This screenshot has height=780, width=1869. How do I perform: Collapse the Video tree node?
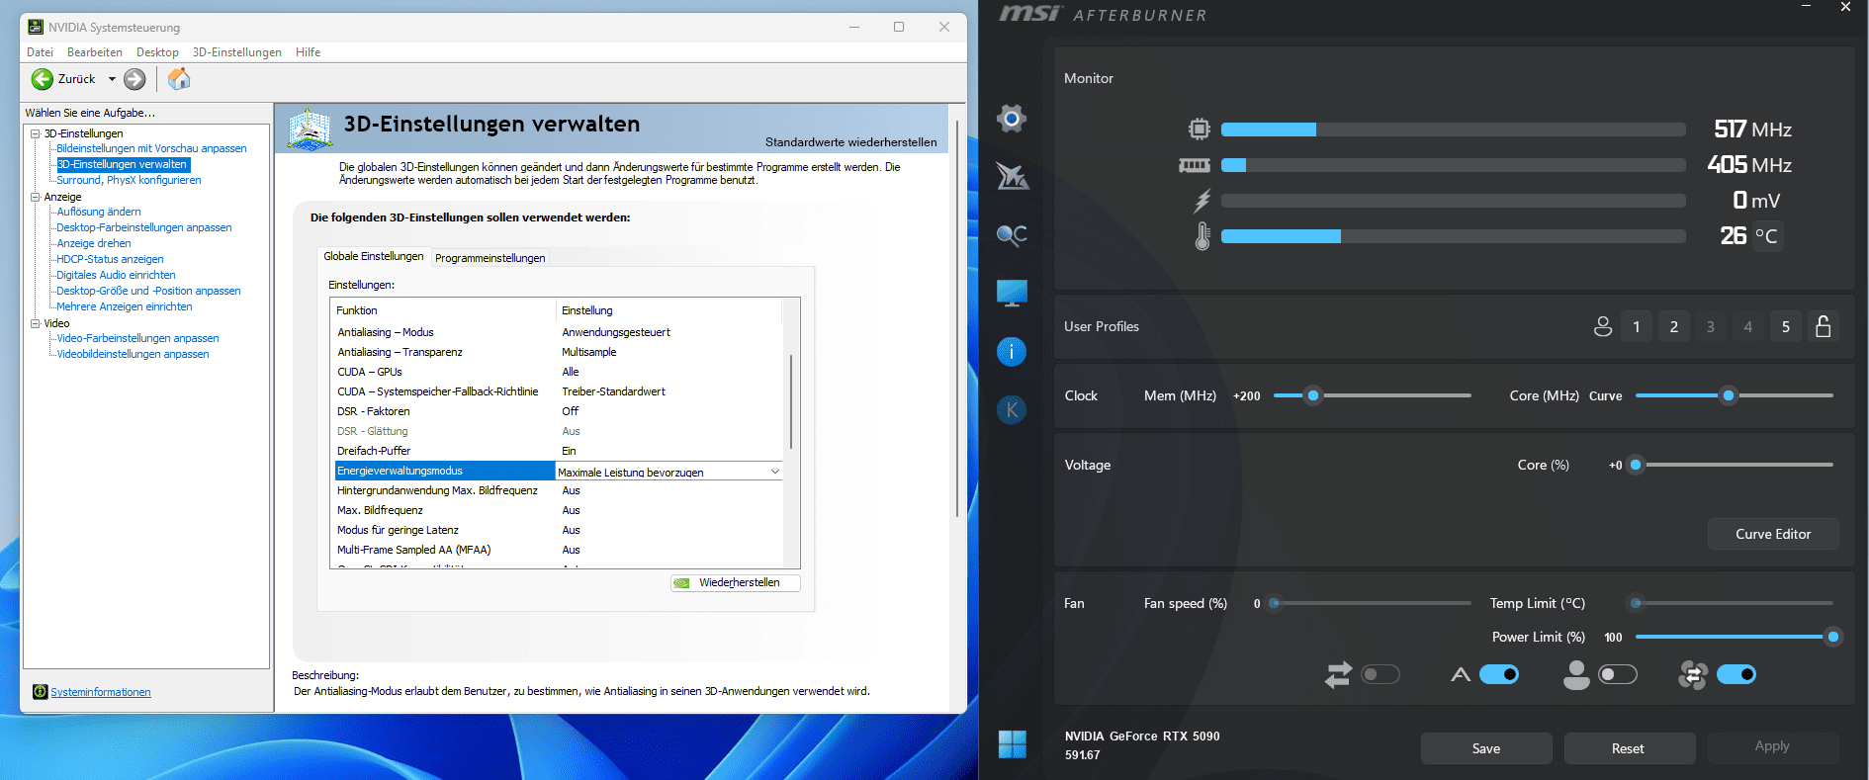point(36,323)
